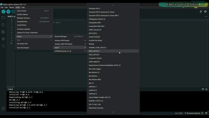
Task: Click the Verify checkmark button
Action: pyautogui.click(x=4, y=12)
